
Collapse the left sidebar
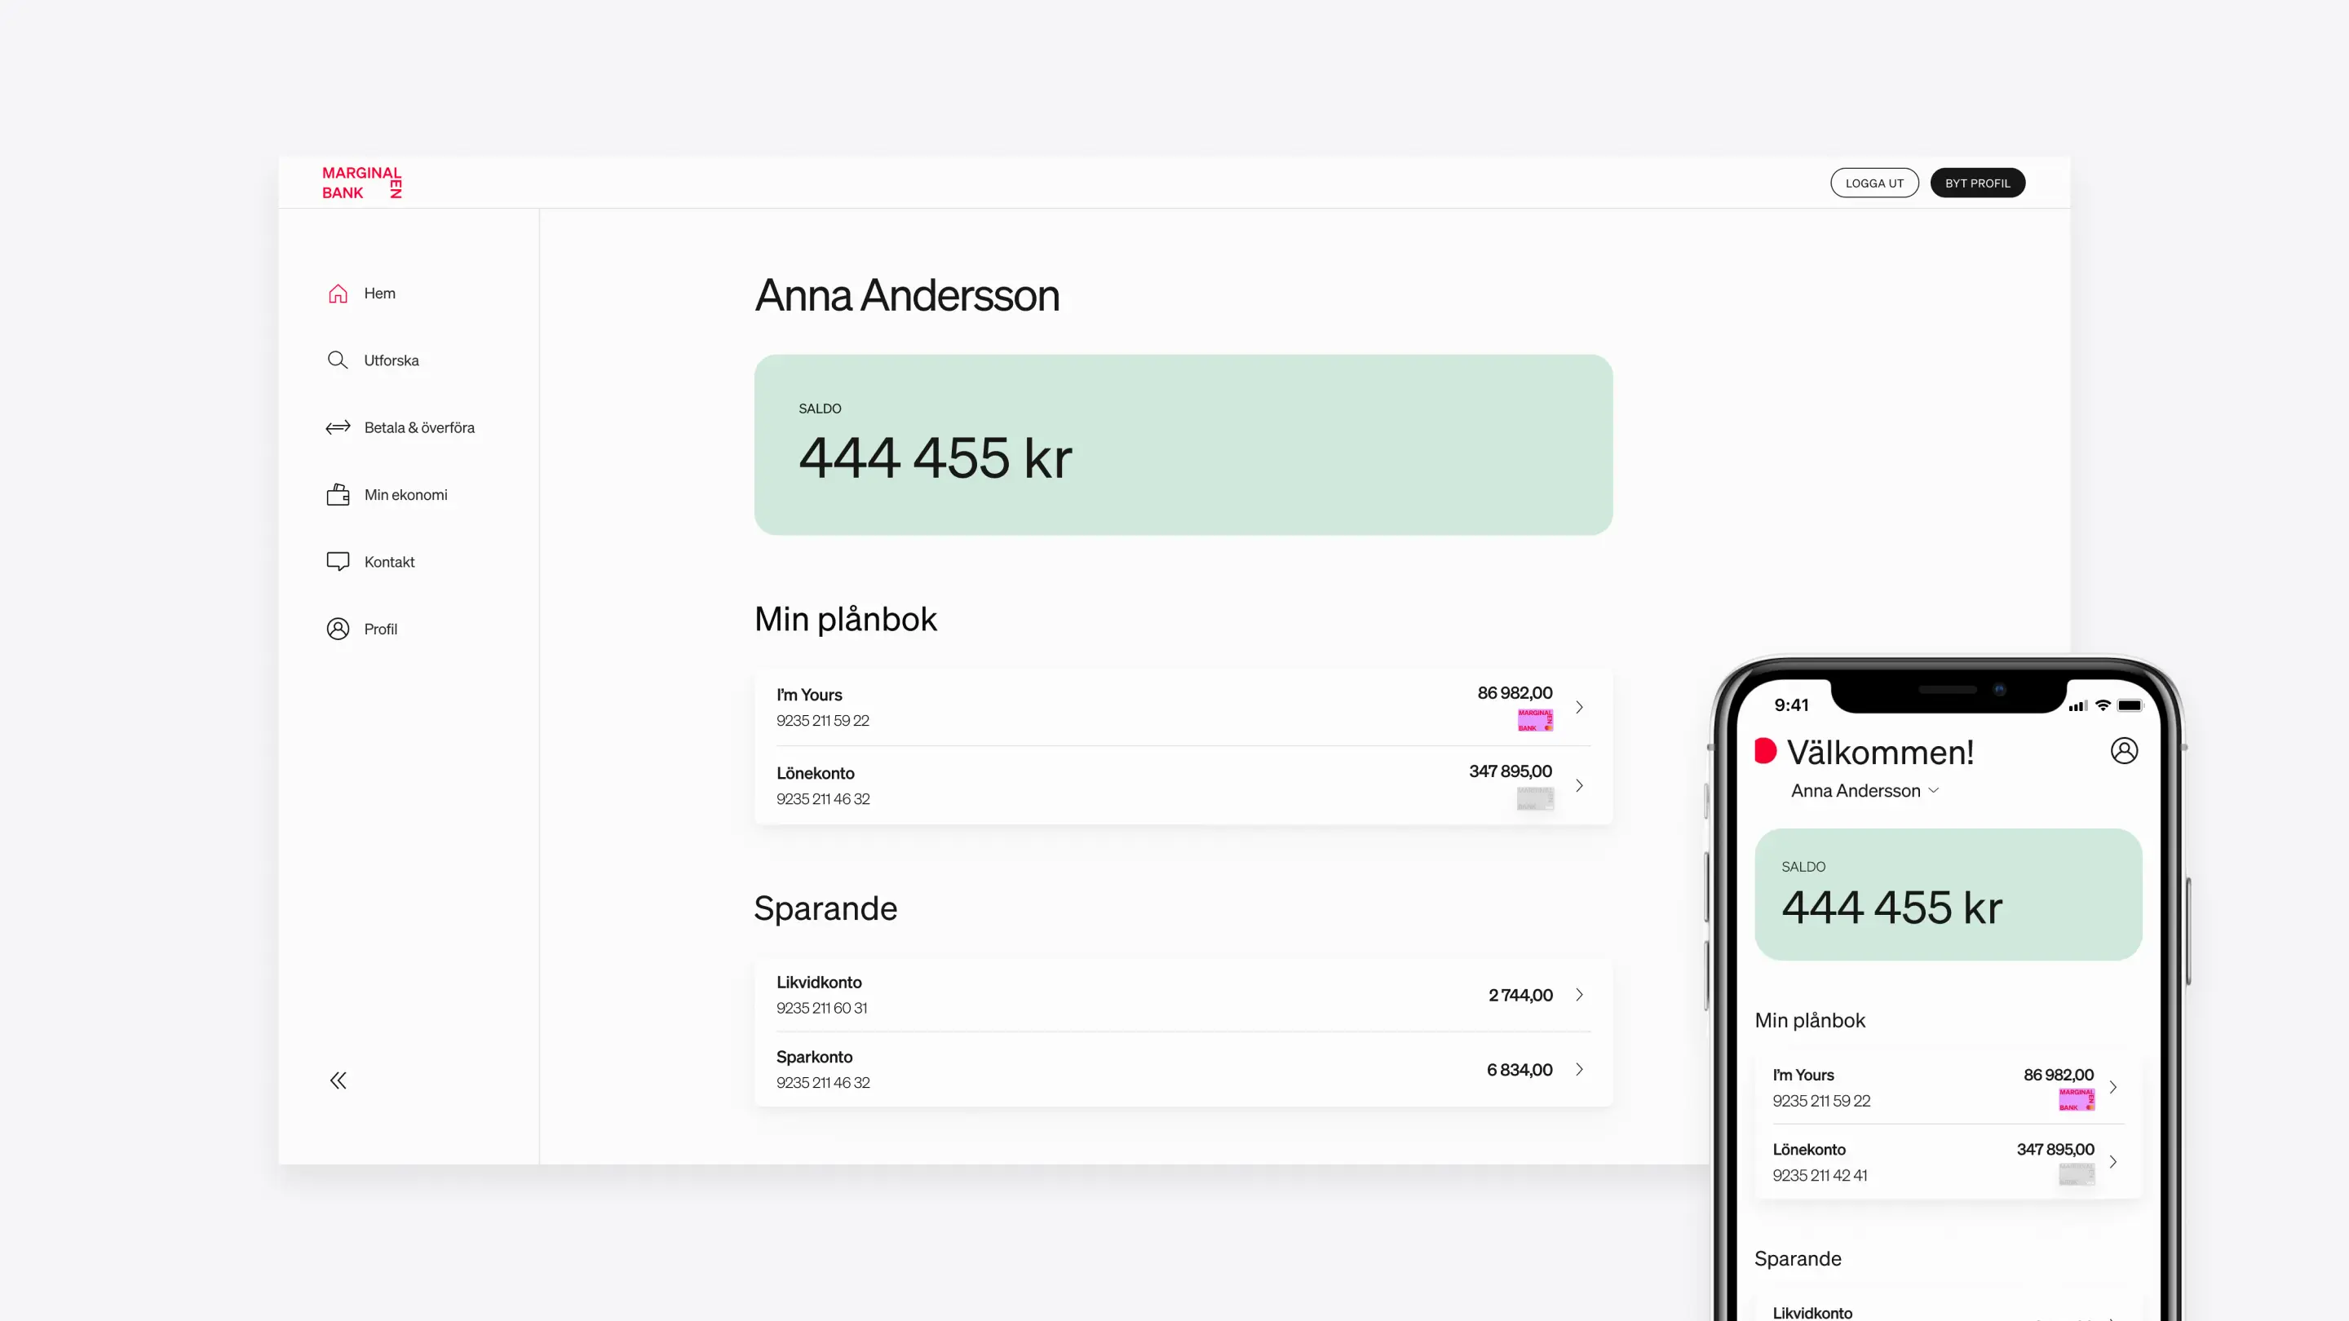click(338, 1080)
